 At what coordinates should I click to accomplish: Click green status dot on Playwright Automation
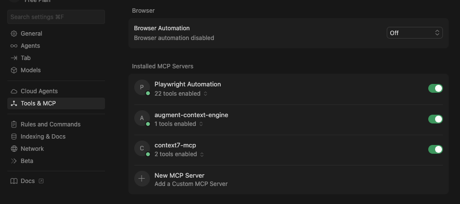148,94
